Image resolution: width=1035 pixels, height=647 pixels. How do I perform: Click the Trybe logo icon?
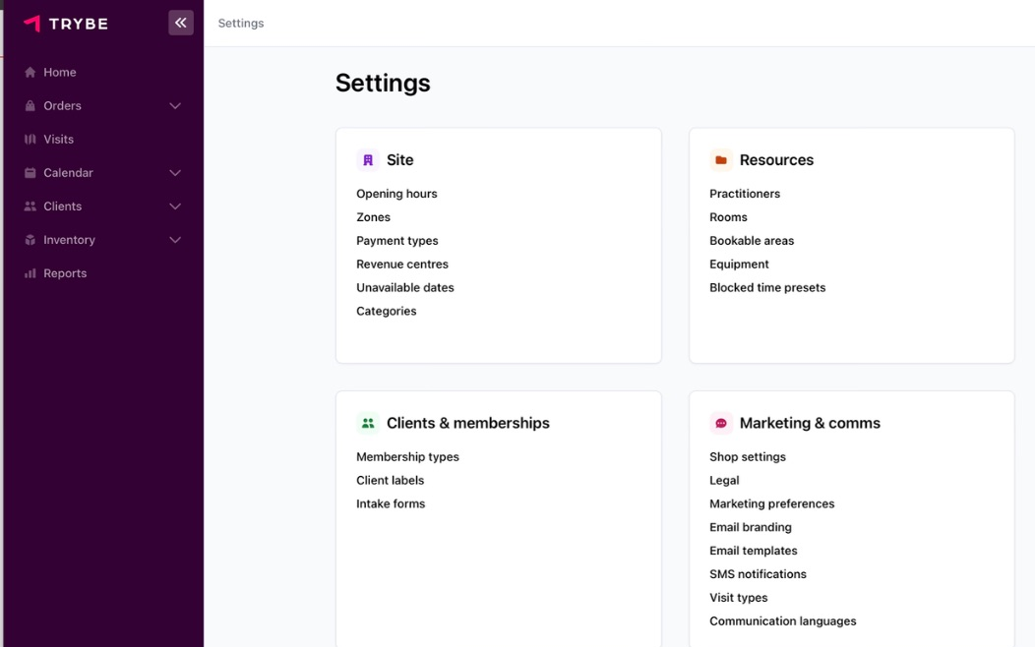[x=32, y=24]
